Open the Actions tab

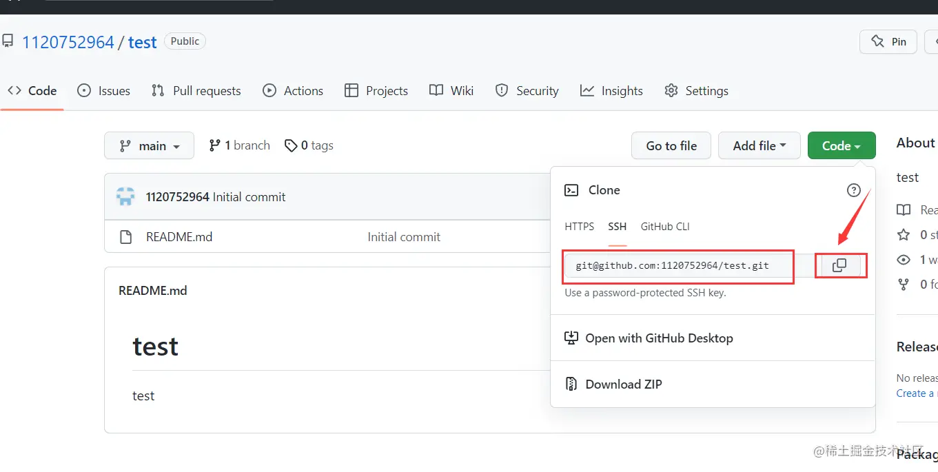click(293, 90)
